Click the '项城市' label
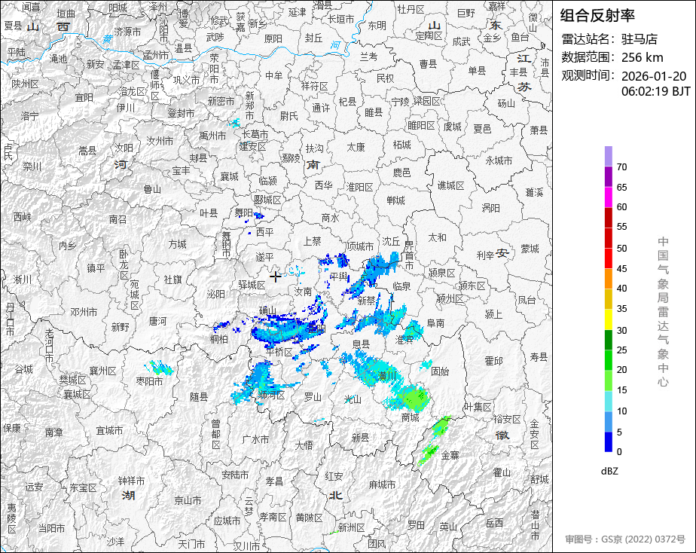Screen dimensions: 696x553 360,246
